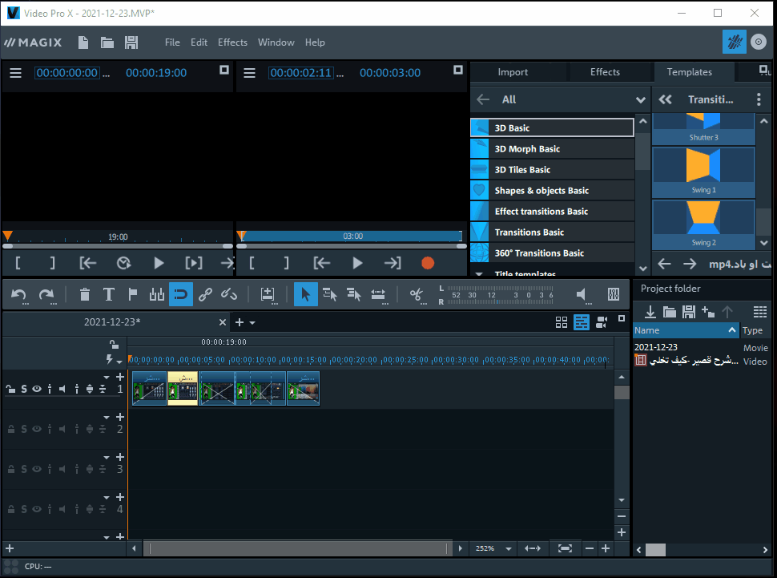Set the in-point bracket in the source monitor
The height and width of the screenshot is (578, 777).
(18, 263)
